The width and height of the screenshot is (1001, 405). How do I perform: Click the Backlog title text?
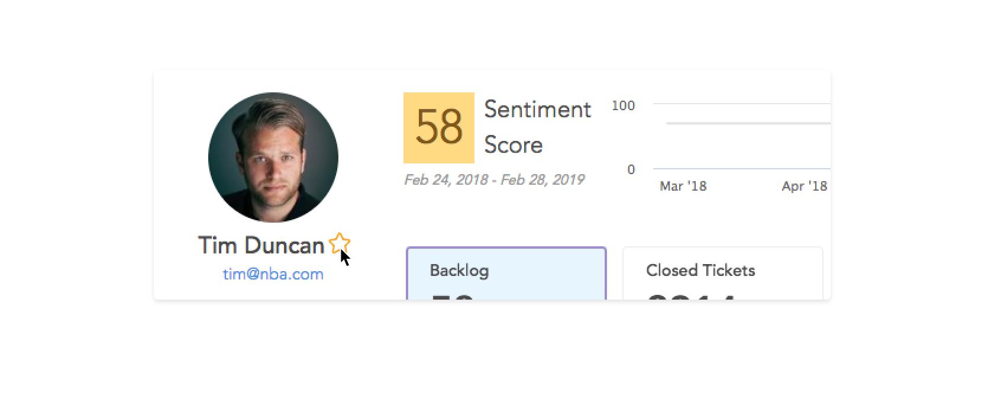point(459,271)
